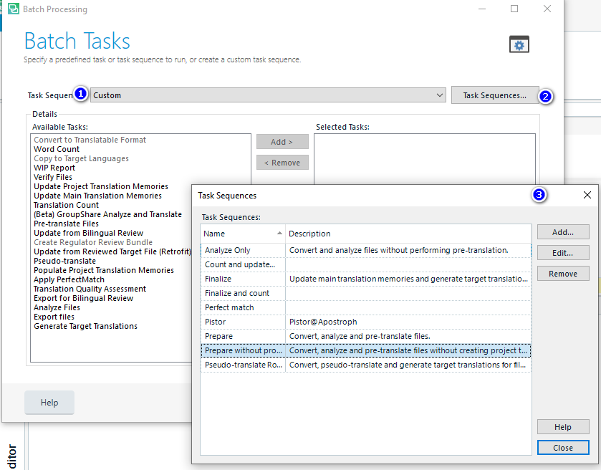601x470 pixels.
Task: Click the Task Sequences... button
Action: [494, 95]
